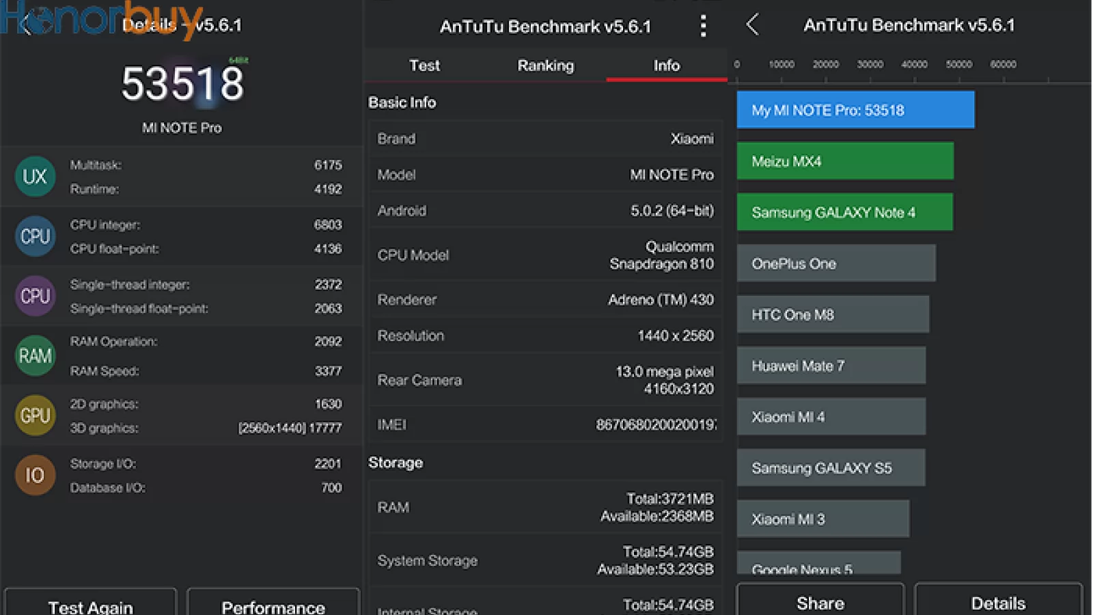Tap the blue CPU icon beside CPU integer

pos(35,236)
